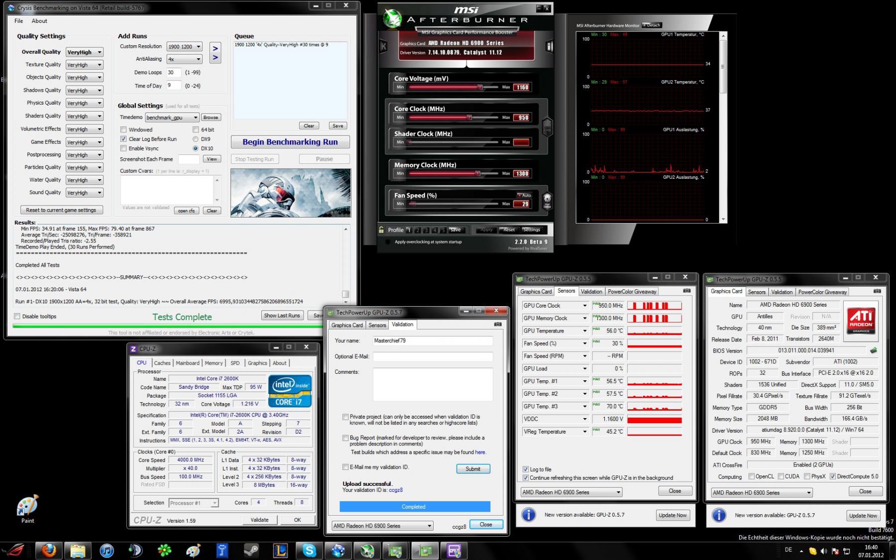This screenshot has width=896, height=560.
Task: Uncheck Log to file in GPU-Z Sensors
Action: (x=526, y=469)
